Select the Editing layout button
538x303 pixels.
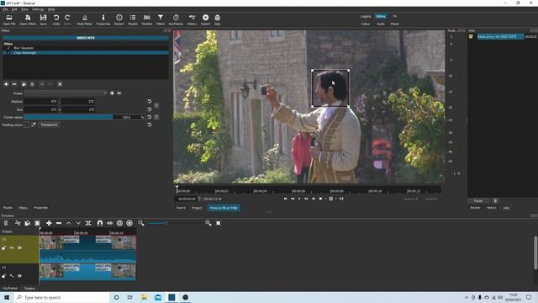381,17
